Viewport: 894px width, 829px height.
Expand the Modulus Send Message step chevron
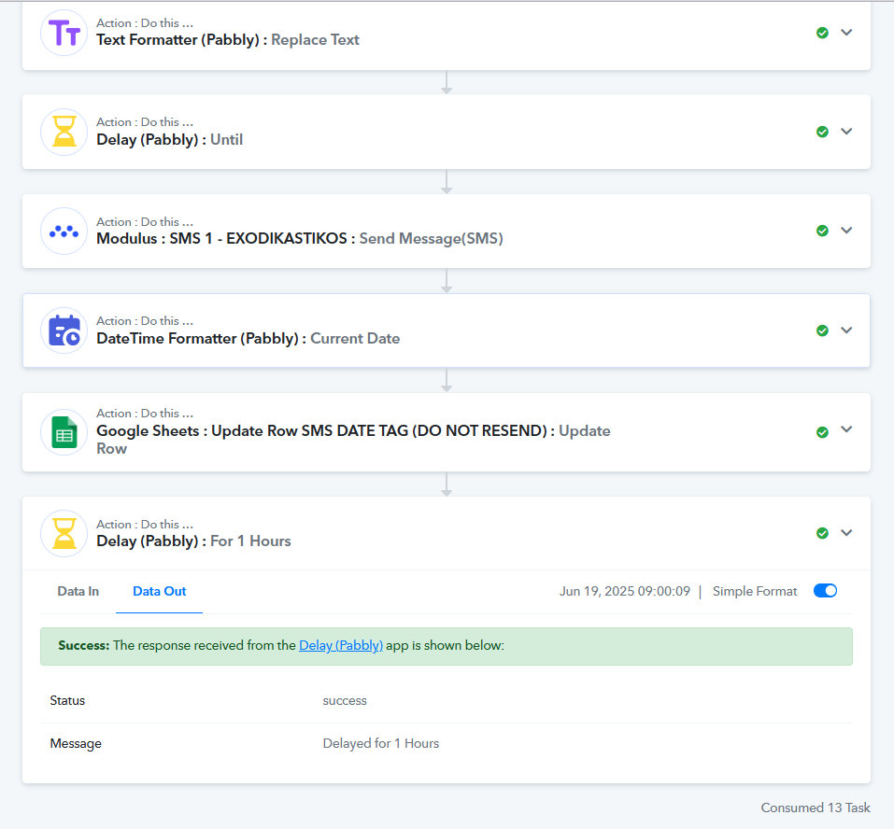tap(846, 231)
